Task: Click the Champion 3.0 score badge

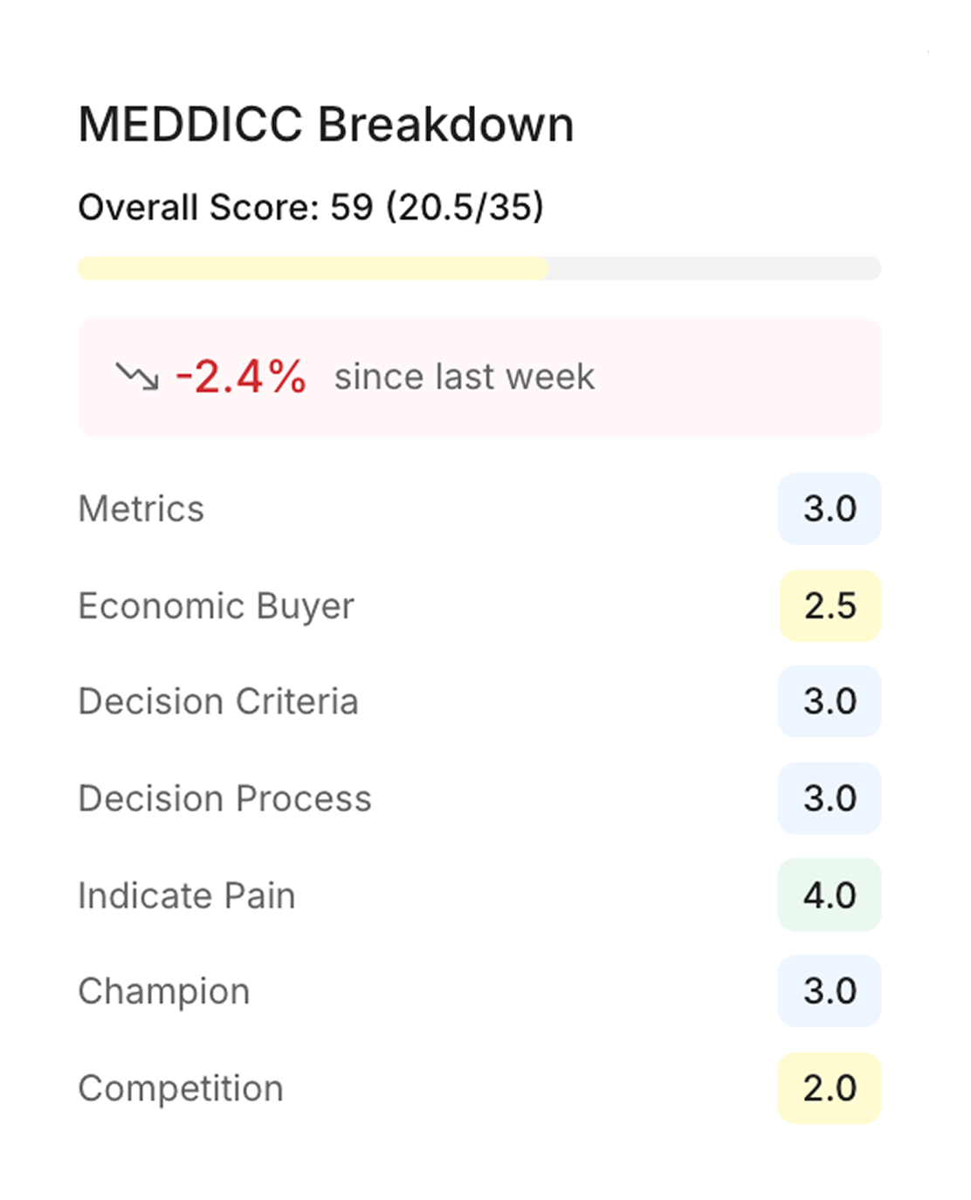Action: click(829, 991)
